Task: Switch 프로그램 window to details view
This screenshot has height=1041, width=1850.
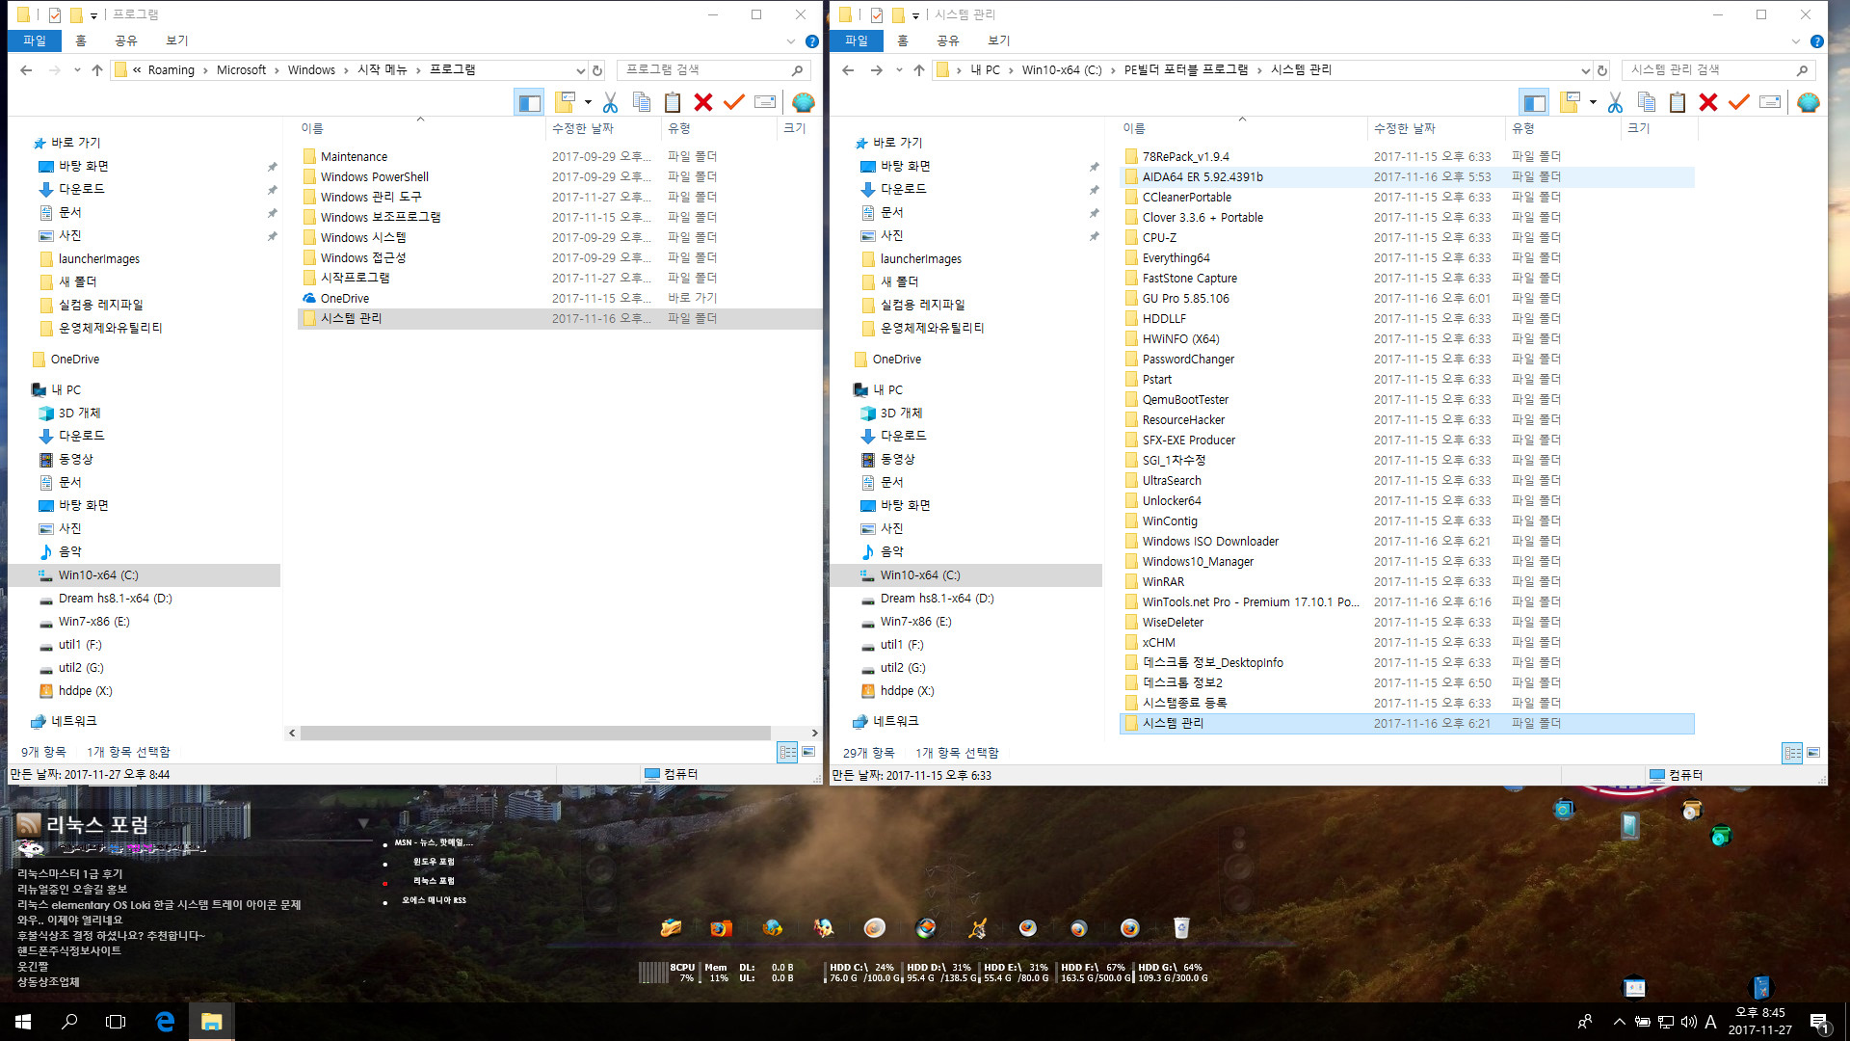Action: (x=787, y=752)
